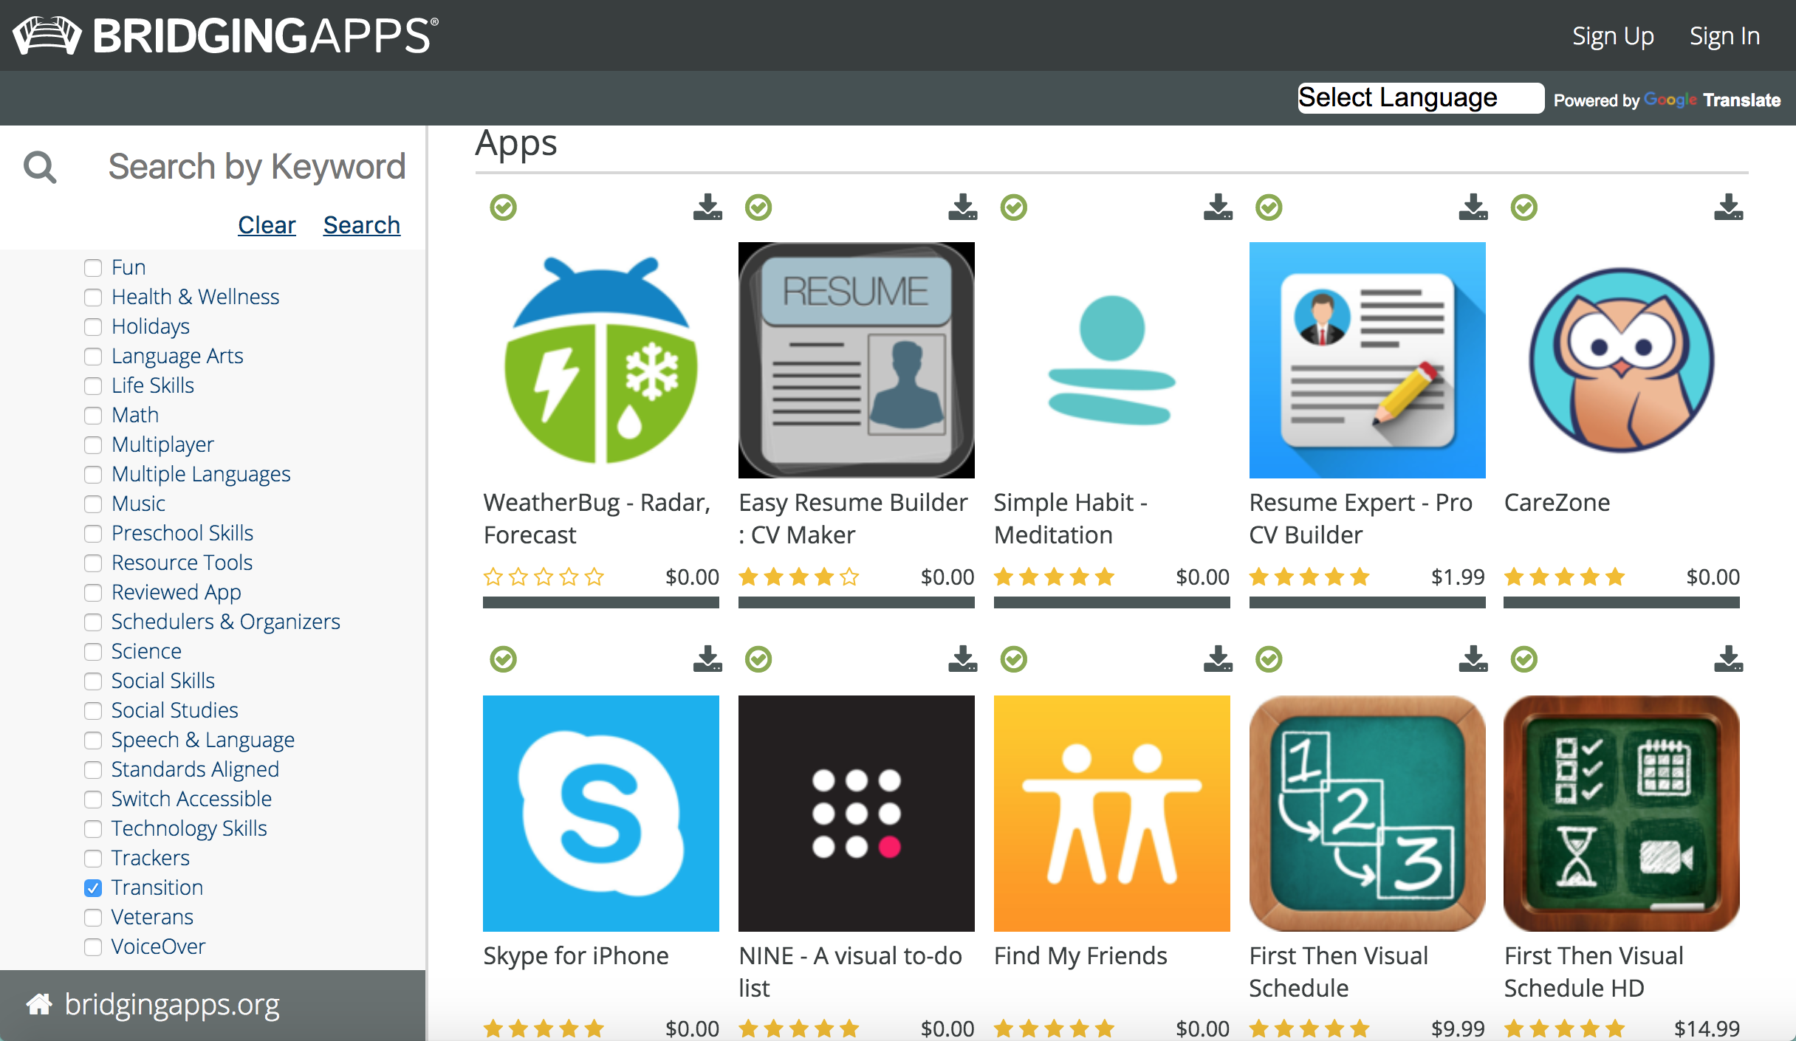Click the download icon above NINE to-do list
The height and width of the screenshot is (1041, 1796).
pyautogui.click(x=963, y=659)
